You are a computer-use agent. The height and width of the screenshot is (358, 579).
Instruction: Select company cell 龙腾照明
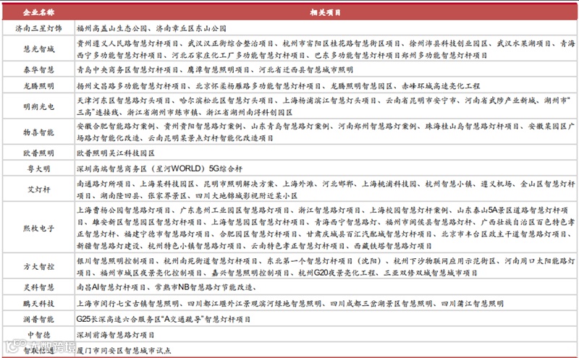[x=38, y=86]
